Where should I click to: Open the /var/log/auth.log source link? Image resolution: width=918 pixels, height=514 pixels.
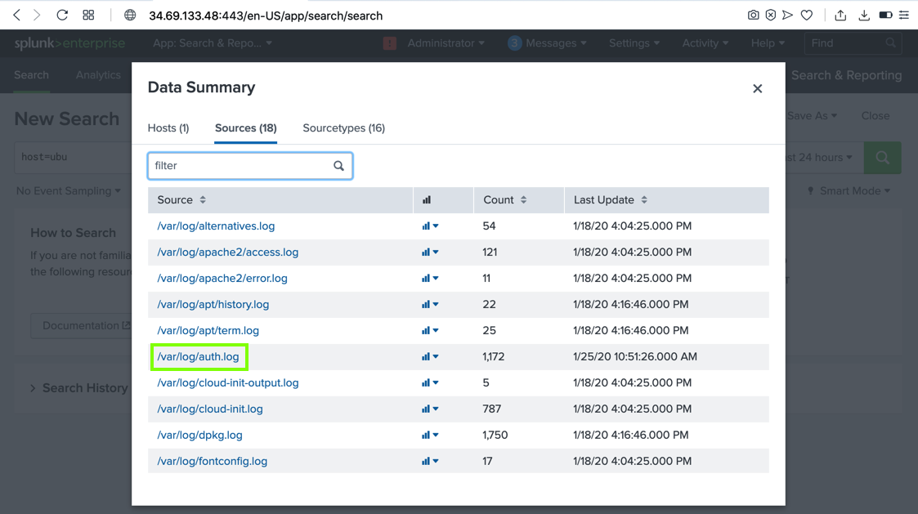pyautogui.click(x=198, y=356)
